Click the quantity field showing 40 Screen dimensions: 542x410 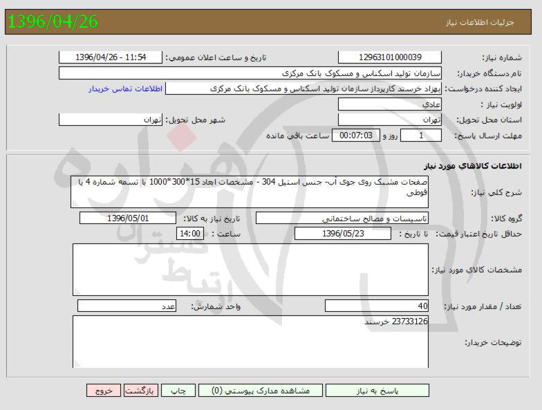(x=377, y=306)
